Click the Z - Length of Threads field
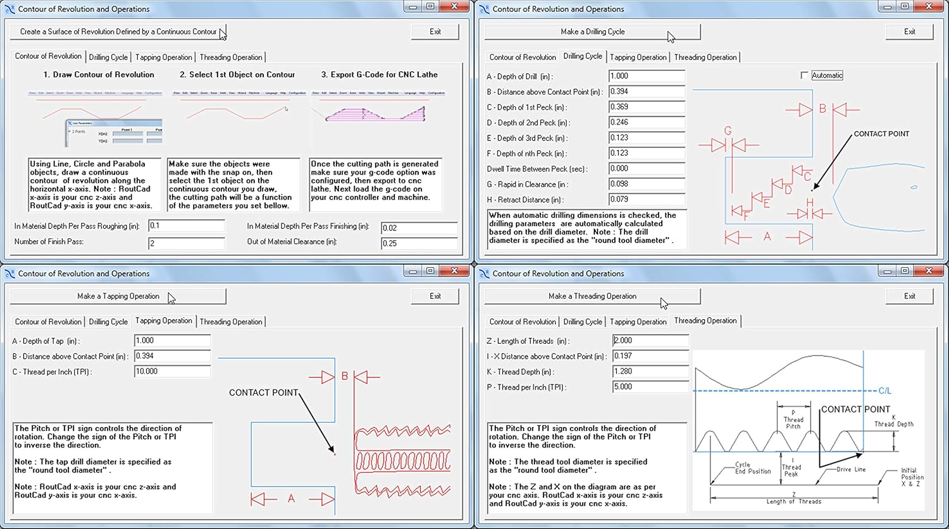949x529 pixels. pyautogui.click(x=651, y=341)
